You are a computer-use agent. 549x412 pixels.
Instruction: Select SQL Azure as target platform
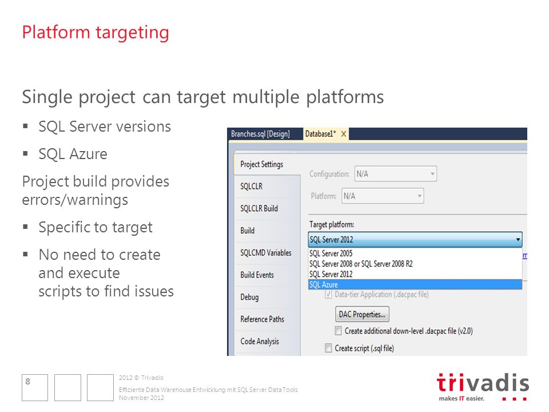tap(415, 284)
